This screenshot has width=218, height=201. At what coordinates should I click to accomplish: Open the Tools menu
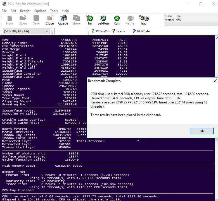(x=54, y=11)
